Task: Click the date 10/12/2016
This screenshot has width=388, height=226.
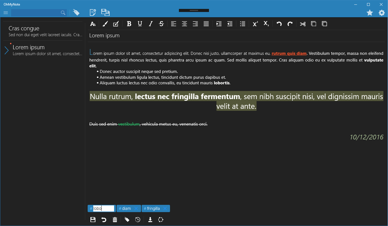Action: pyautogui.click(x=367, y=137)
